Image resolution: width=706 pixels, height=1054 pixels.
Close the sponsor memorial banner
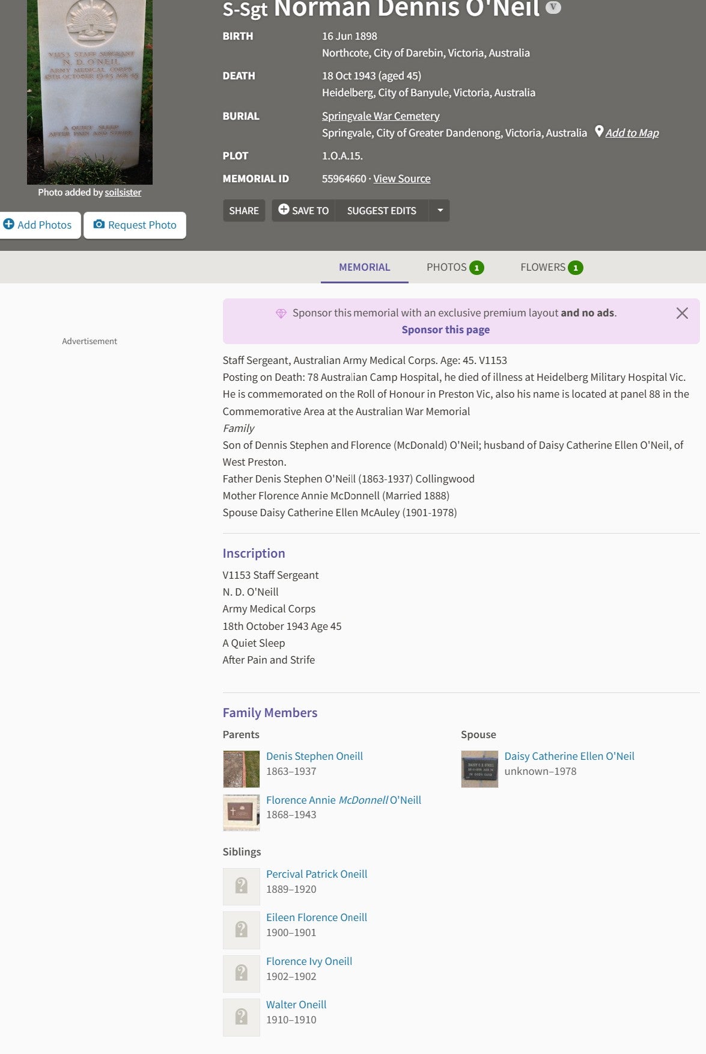(681, 313)
